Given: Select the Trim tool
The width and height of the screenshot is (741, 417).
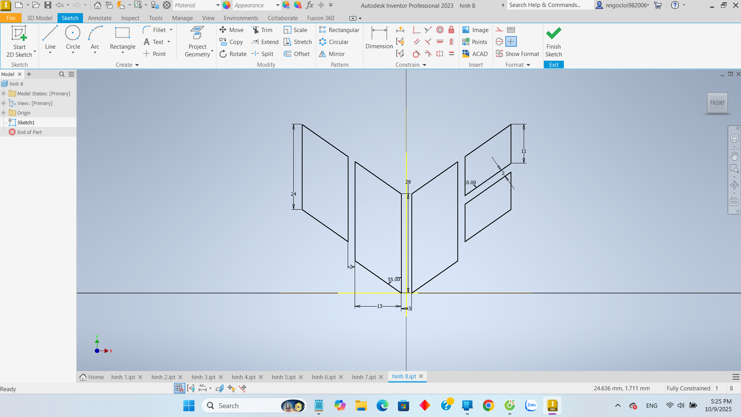Looking at the screenshot, I should coord(262,30).
